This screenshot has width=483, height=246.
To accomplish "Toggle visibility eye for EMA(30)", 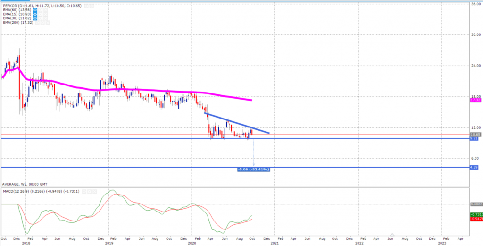I will point(35,18).
